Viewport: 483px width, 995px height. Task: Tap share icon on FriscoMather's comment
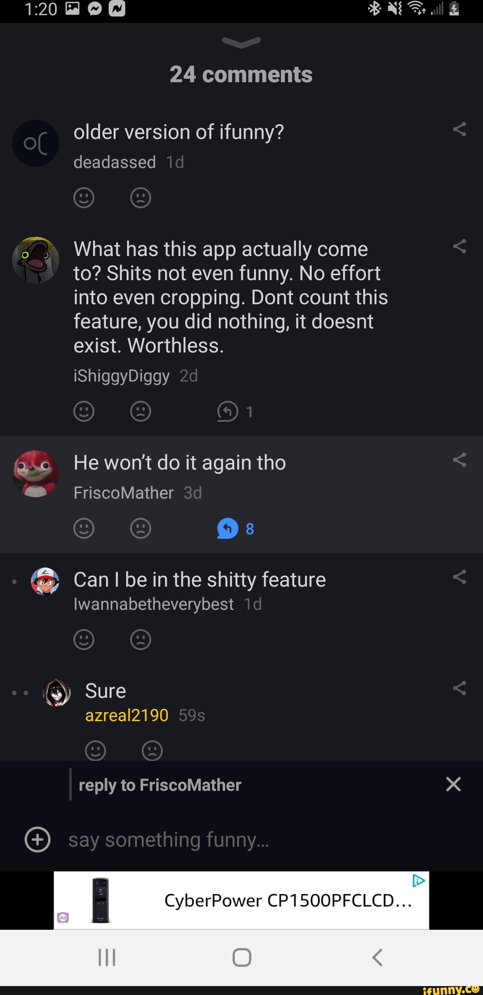coord(459,460)
